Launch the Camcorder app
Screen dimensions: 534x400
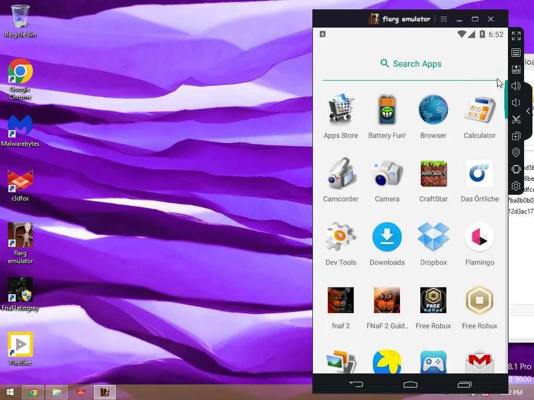coord(341,180)
